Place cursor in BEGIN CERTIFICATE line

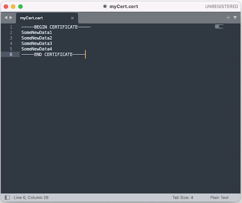(56, 27)
